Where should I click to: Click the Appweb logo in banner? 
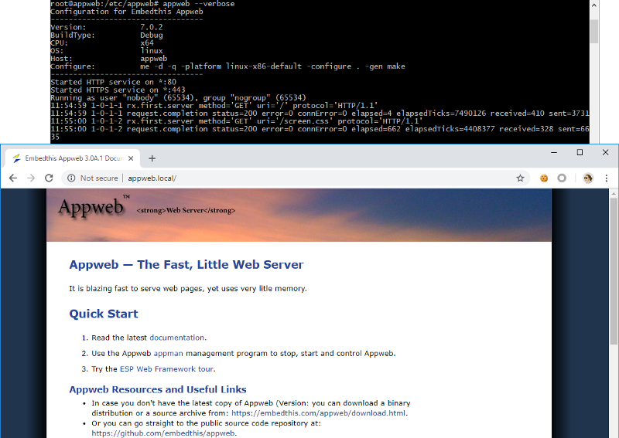click(94, 206)
